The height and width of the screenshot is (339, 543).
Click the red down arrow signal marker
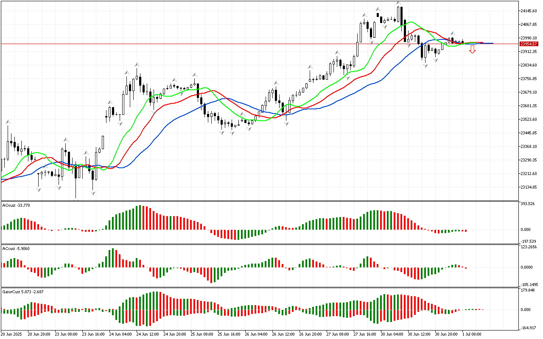[472, 50]
